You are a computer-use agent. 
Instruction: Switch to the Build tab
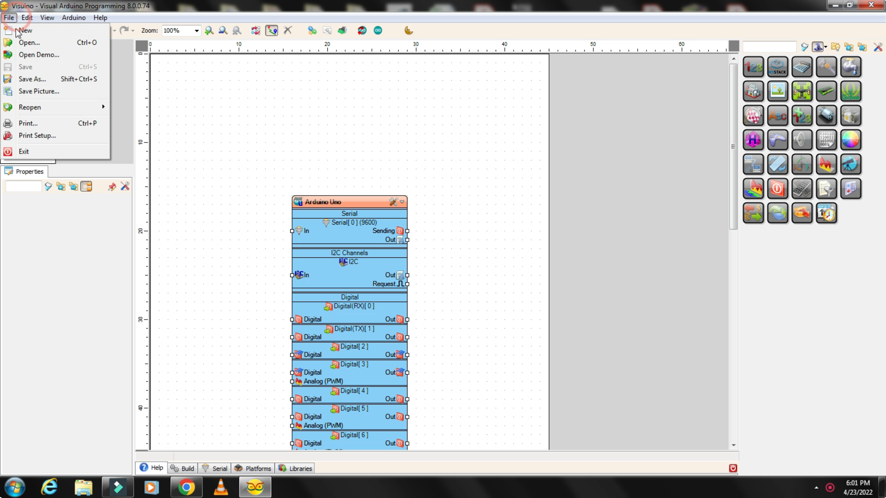(x=182, y=468)
